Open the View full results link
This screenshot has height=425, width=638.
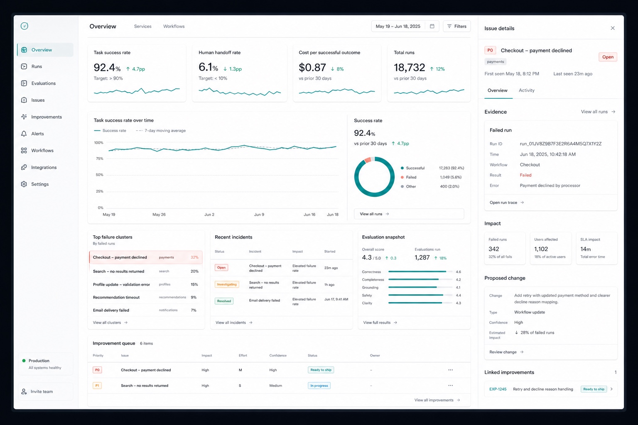click(380, 322)
